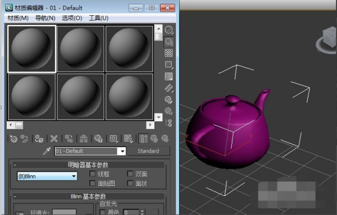Collapse the 明暗器基本参数 rollout

88,165
